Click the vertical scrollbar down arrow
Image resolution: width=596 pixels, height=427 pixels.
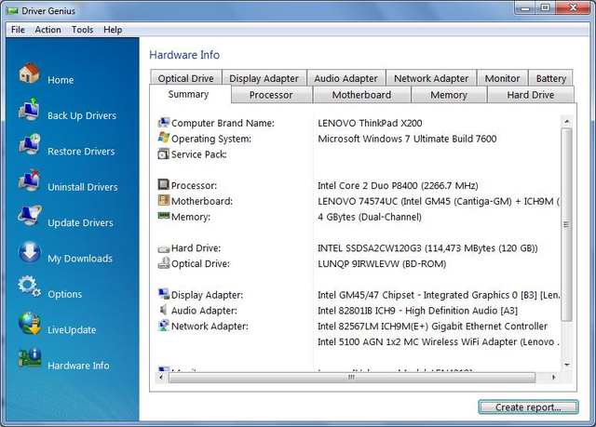567,365
